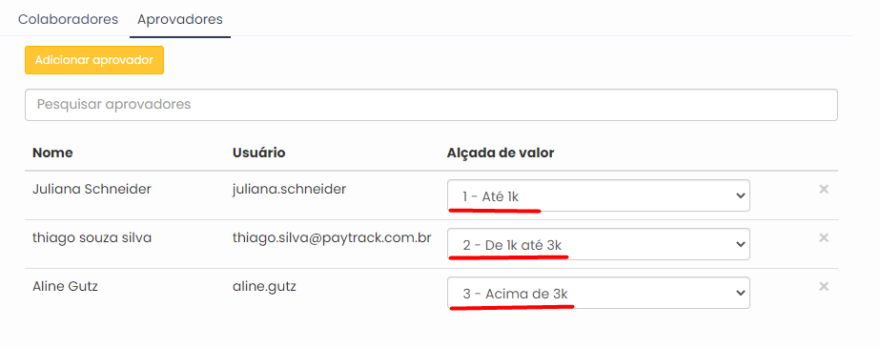The height and width of the screenshot is (348, 880).
Task: Open the '3 - Acima de 3k' selector
Action: coord(598,293)
